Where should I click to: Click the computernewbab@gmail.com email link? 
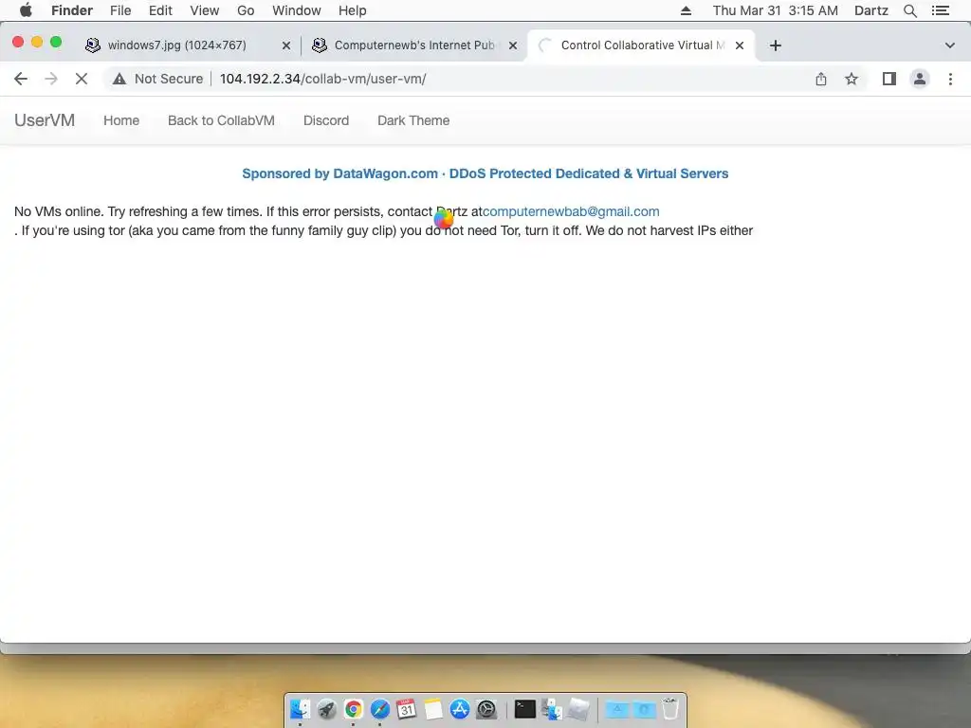[571, 211]
